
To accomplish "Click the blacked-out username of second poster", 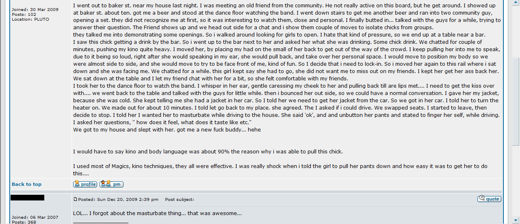I will coord(27,198).
